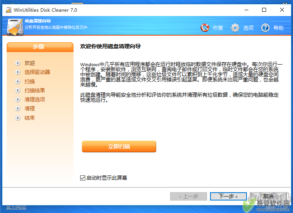The height and width of the screenshot is (213, 293).
Task: Click the 恢复 text label
Action: (x=218, y=28)
